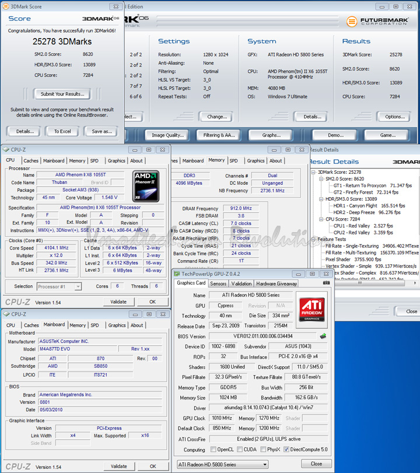Select HDR1 - Canyon Flight result
Viewport: 420px width, 473px height.
click(x=369, y=206)
